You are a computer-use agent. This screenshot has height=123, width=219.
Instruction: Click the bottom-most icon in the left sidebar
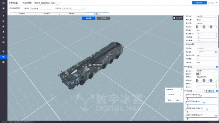click(3, 62)
